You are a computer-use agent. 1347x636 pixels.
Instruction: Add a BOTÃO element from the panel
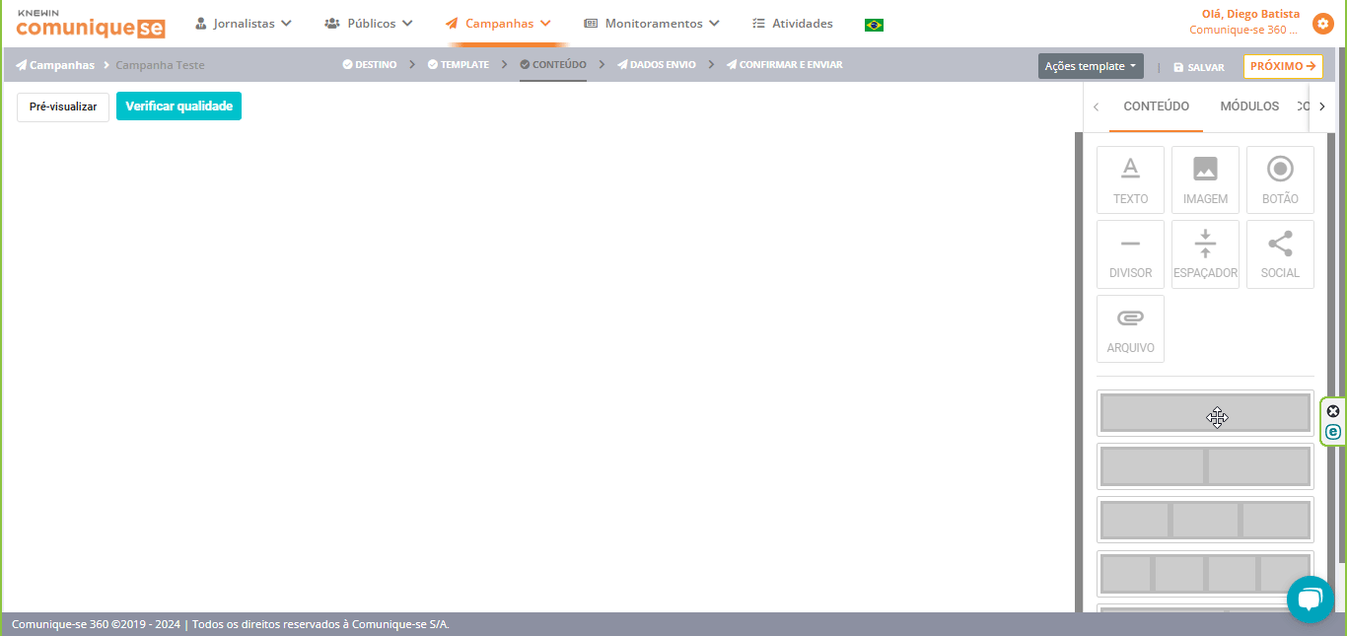pyautogui.click(x=1280, y=179)
